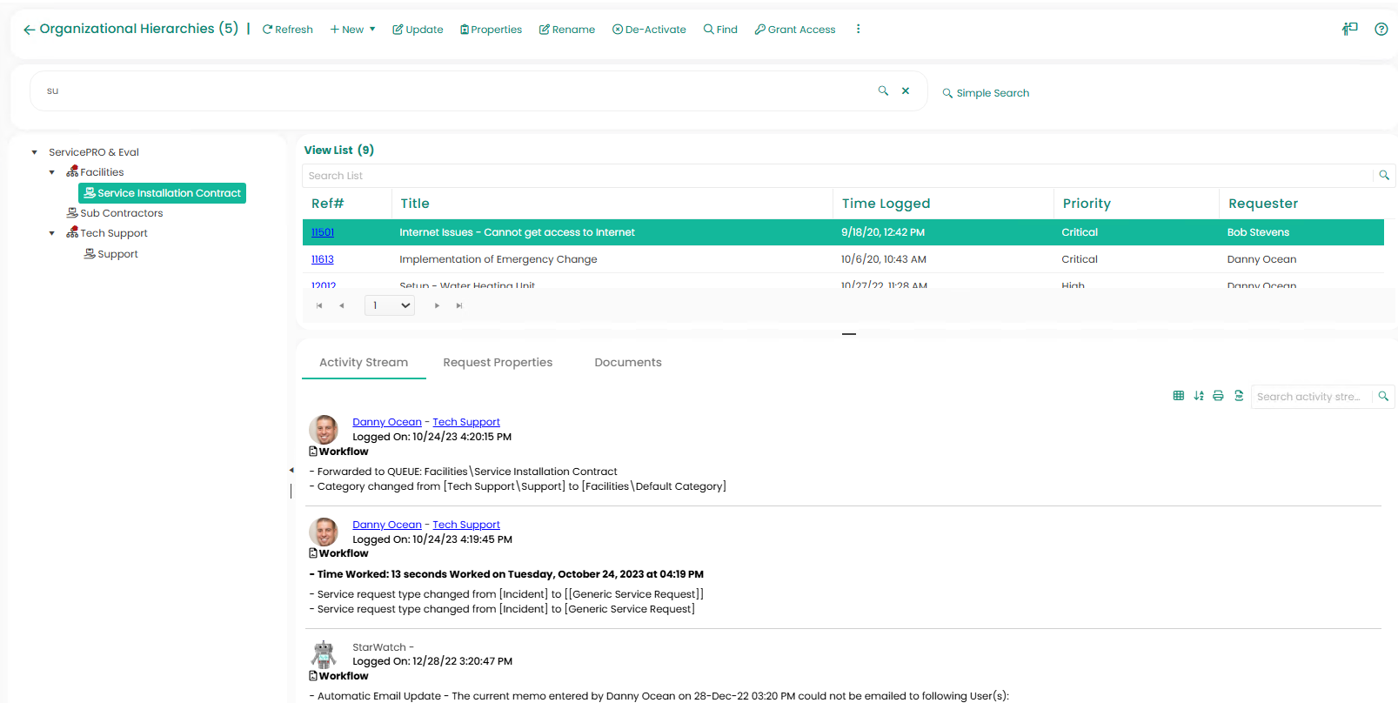This screenshot has height=703, width=1398.
Task: Open the three-dot more options menu
Action: point(858,30)
